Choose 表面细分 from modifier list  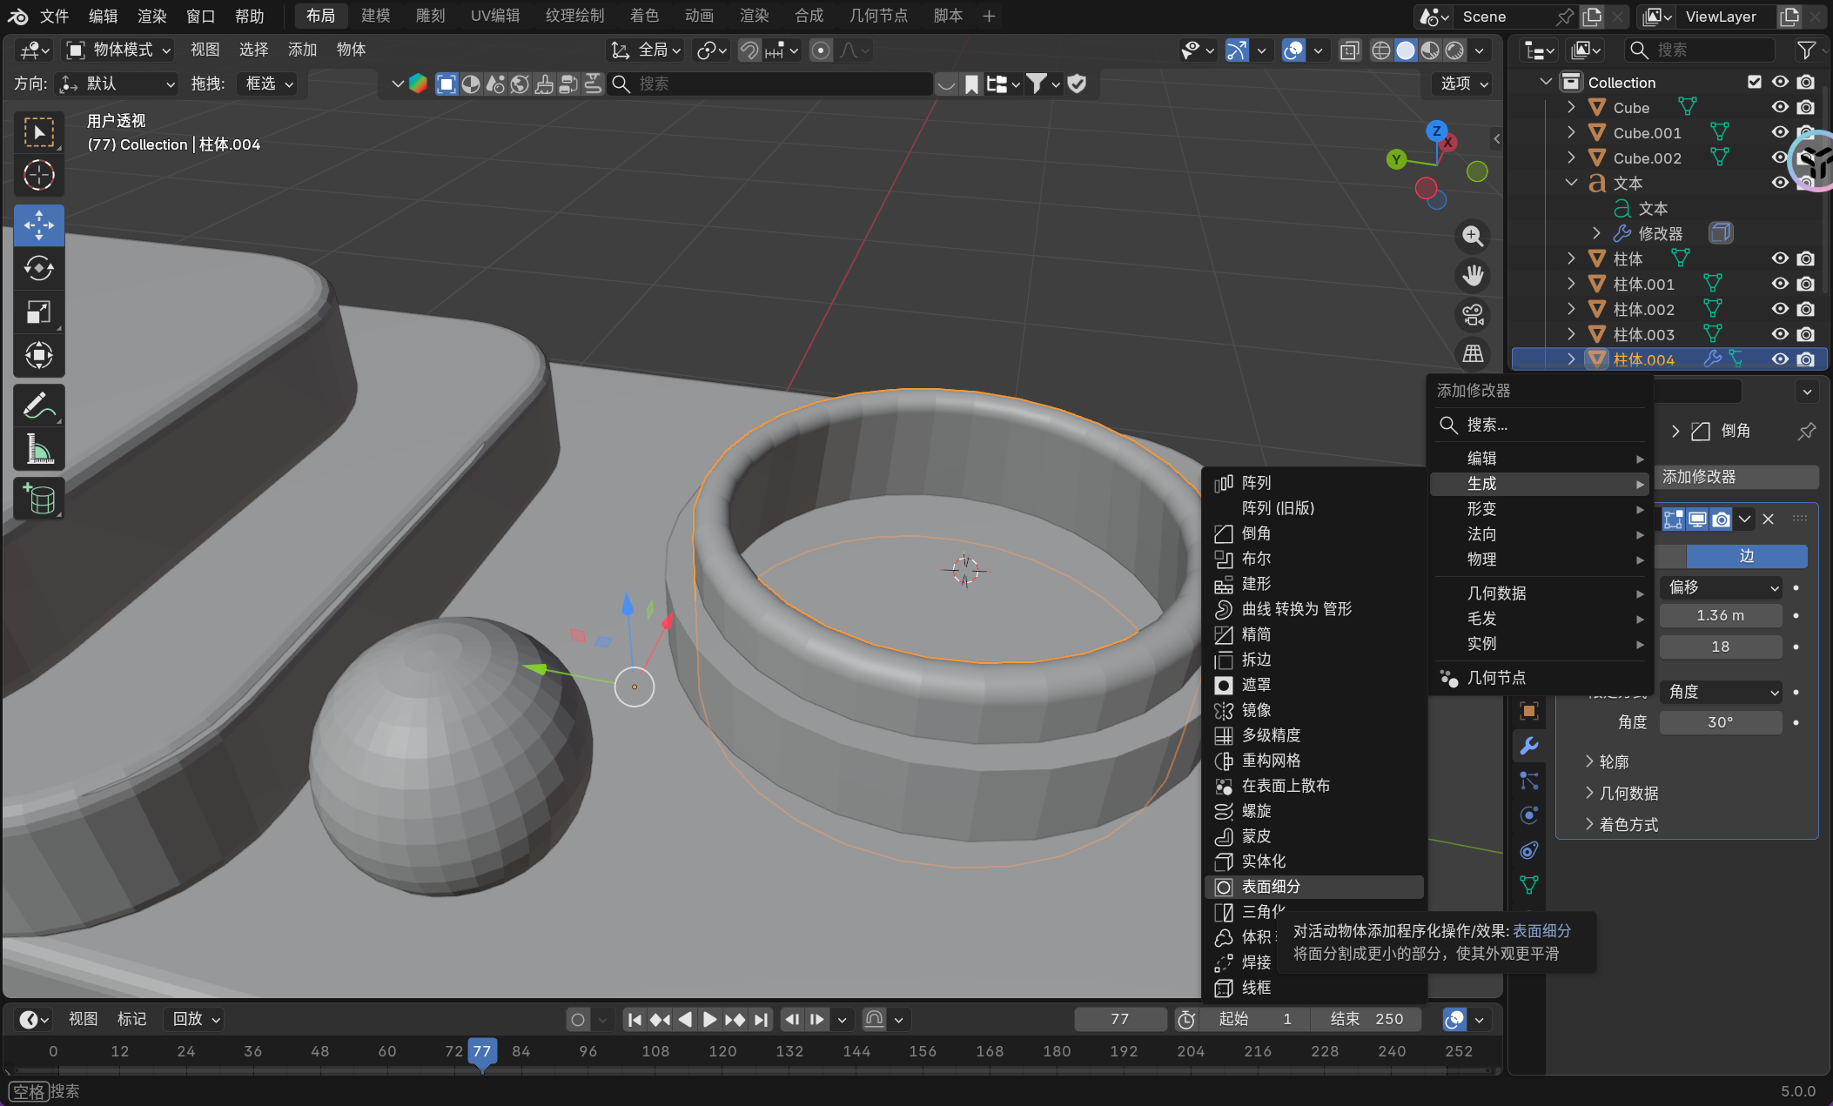[x=1271, y=887]
